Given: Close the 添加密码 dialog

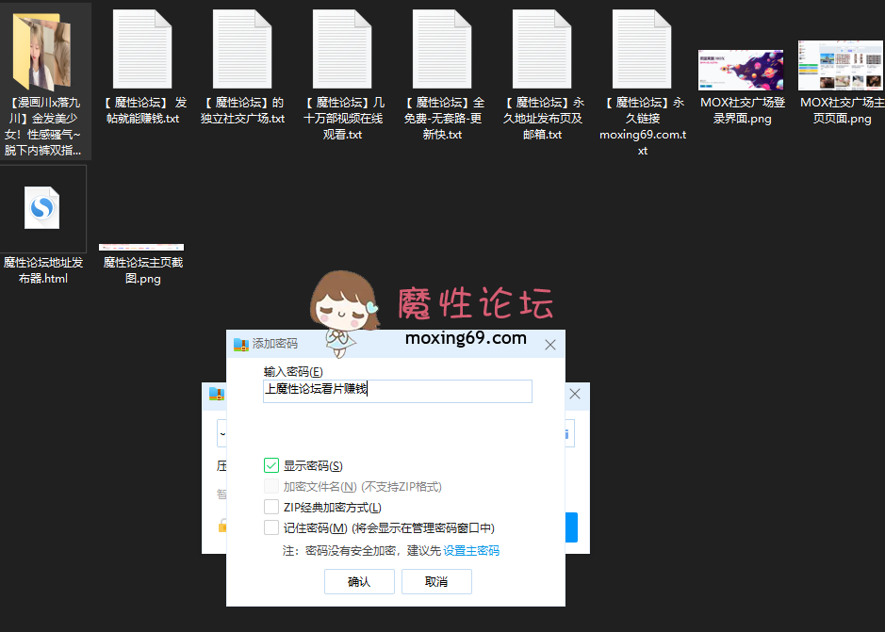Looking at the screenshot, I should 550,345.
